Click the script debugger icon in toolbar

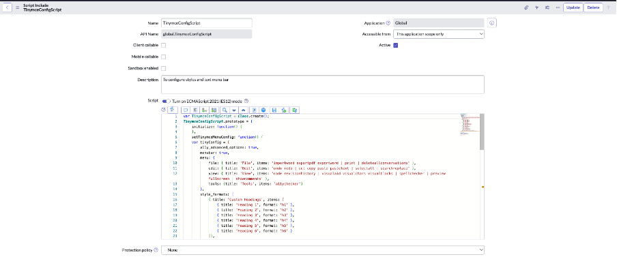(x=284, y=110)
